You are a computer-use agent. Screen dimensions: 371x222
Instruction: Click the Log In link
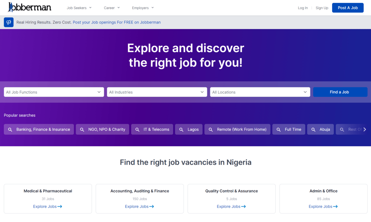pos(303,8)
